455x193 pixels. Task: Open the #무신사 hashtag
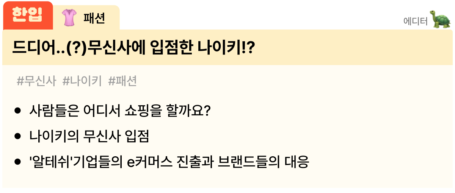point(36,81)
